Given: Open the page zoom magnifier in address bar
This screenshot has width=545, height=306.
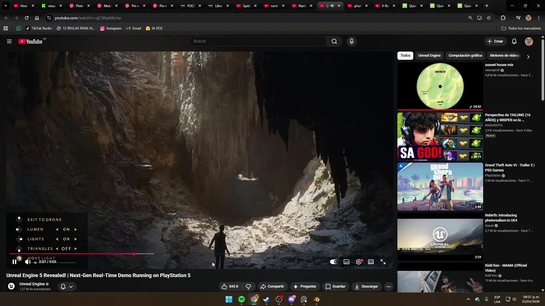Looking at the screenshot, I should click(x=470, y=18).
